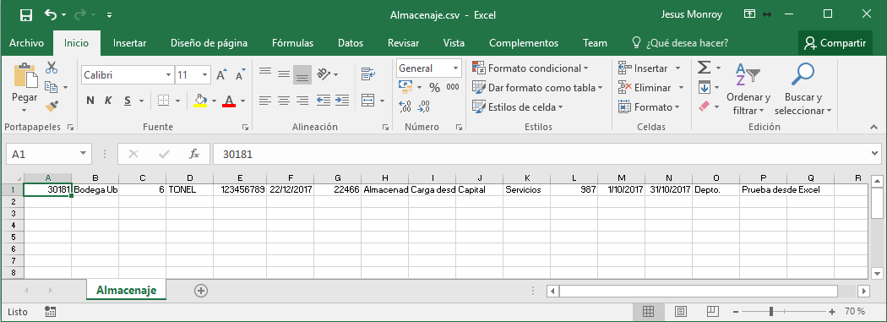Open the Archivo tab
887x322 pixels.
[26, 43]
